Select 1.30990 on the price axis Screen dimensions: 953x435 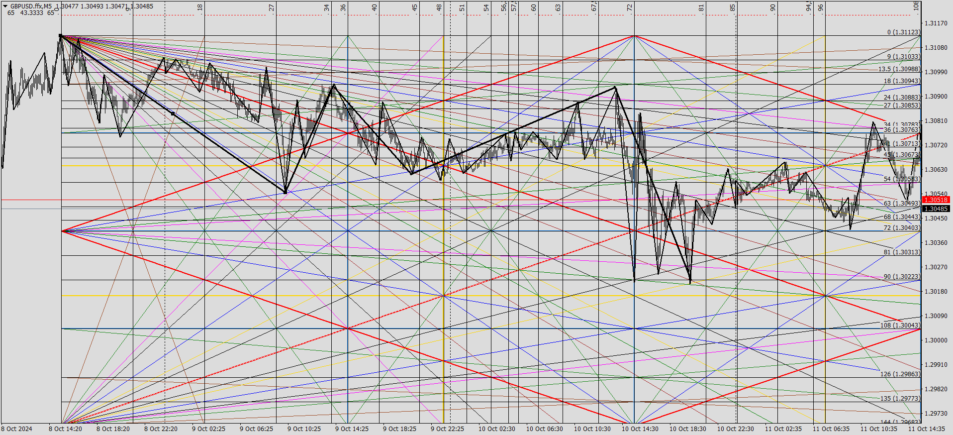[936, 72]
